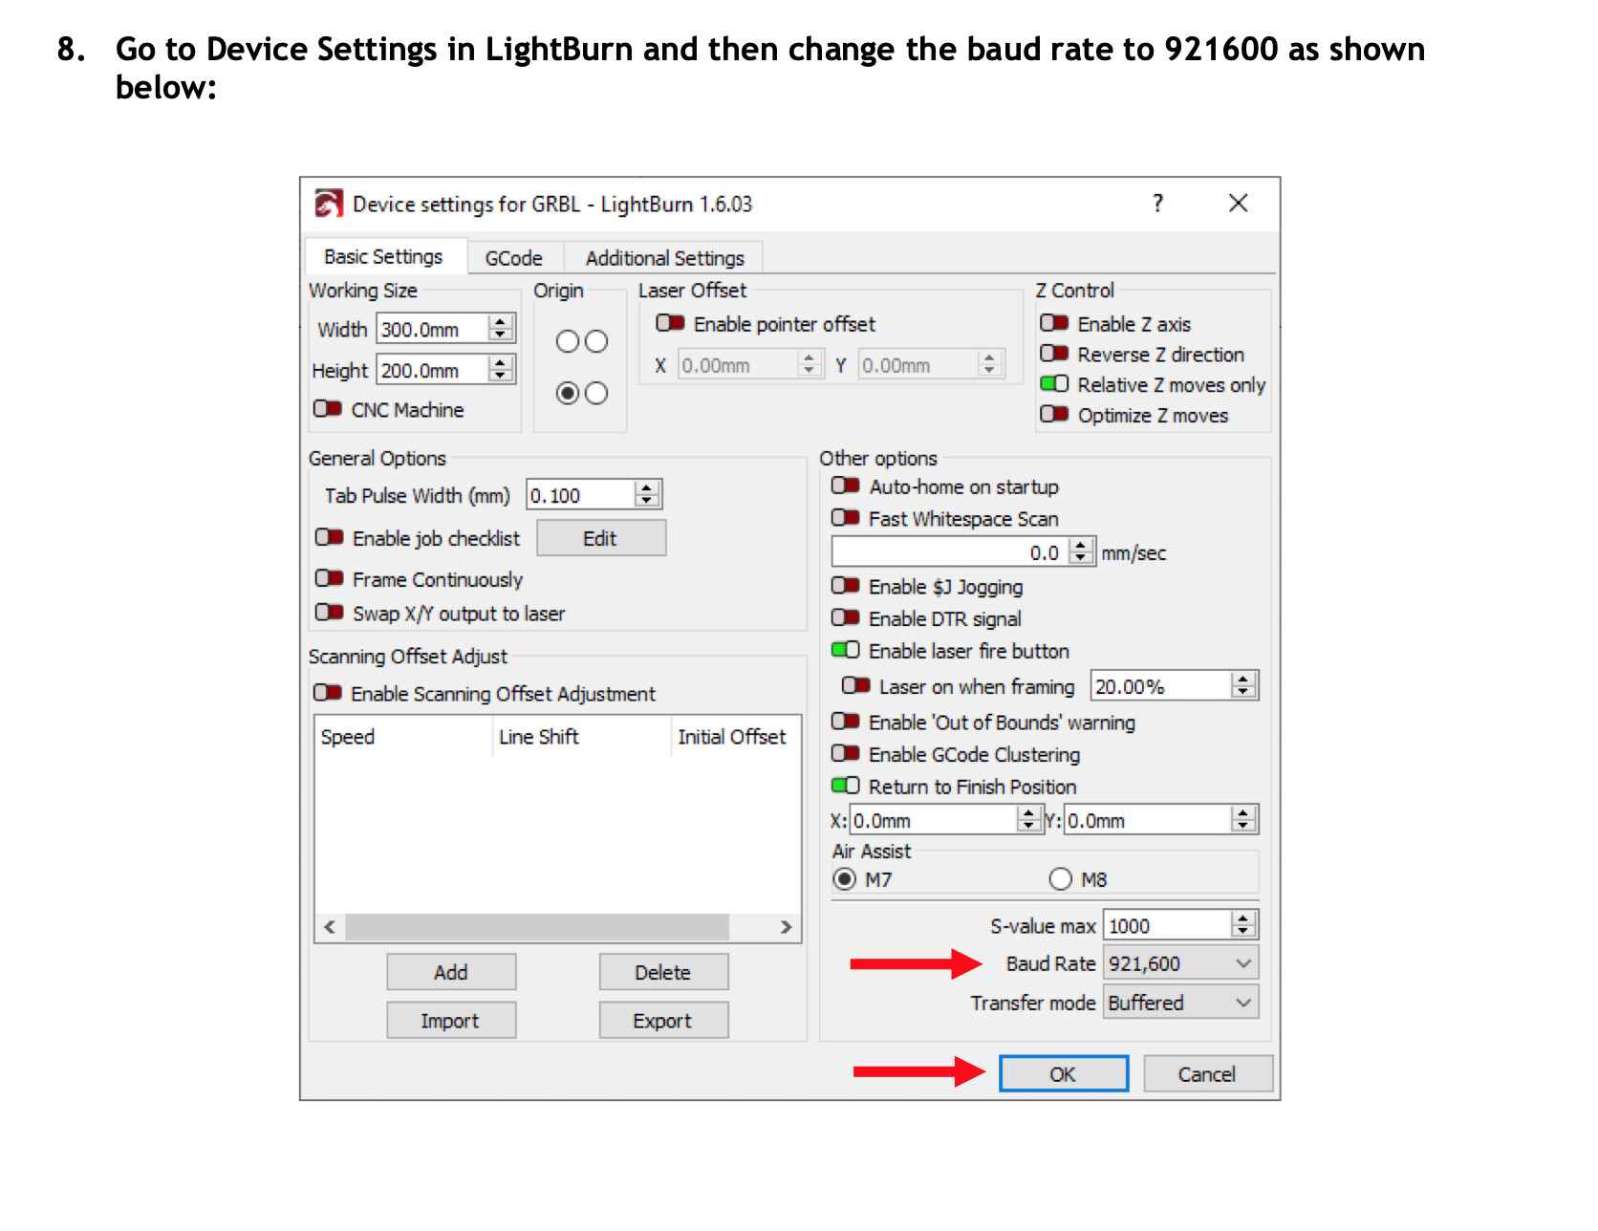Image resolution: width=1598 pixels, height=1231 pixels.
Task: Click the Line Shift column header
Action: coord(582,737)
